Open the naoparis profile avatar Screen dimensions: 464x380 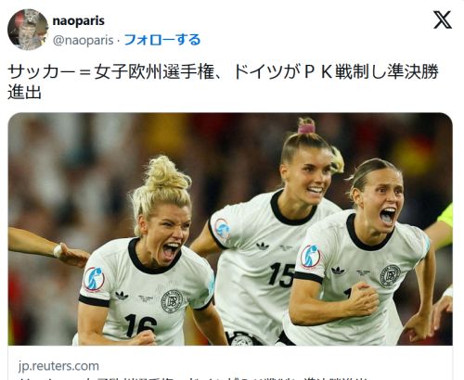(x=28, y=30)
